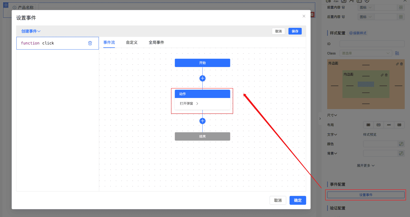Select the third 布局 option labeled ABC

389,125
